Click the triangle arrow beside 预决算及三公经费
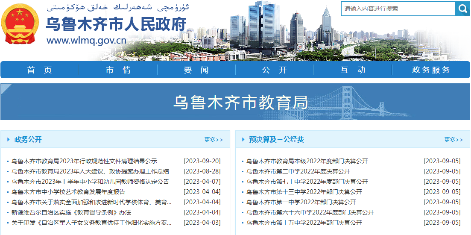The image size is (471, 235). pos(243,139)
